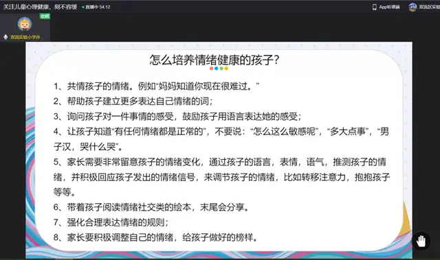
Task: Click the 双流区实验 account name
Action: click(x=429, y=7)
